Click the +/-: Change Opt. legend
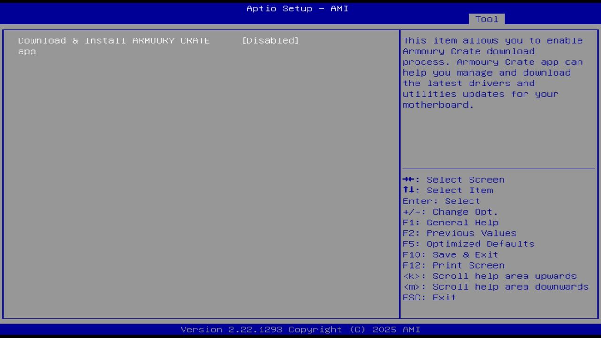 (x=450, y=212)
